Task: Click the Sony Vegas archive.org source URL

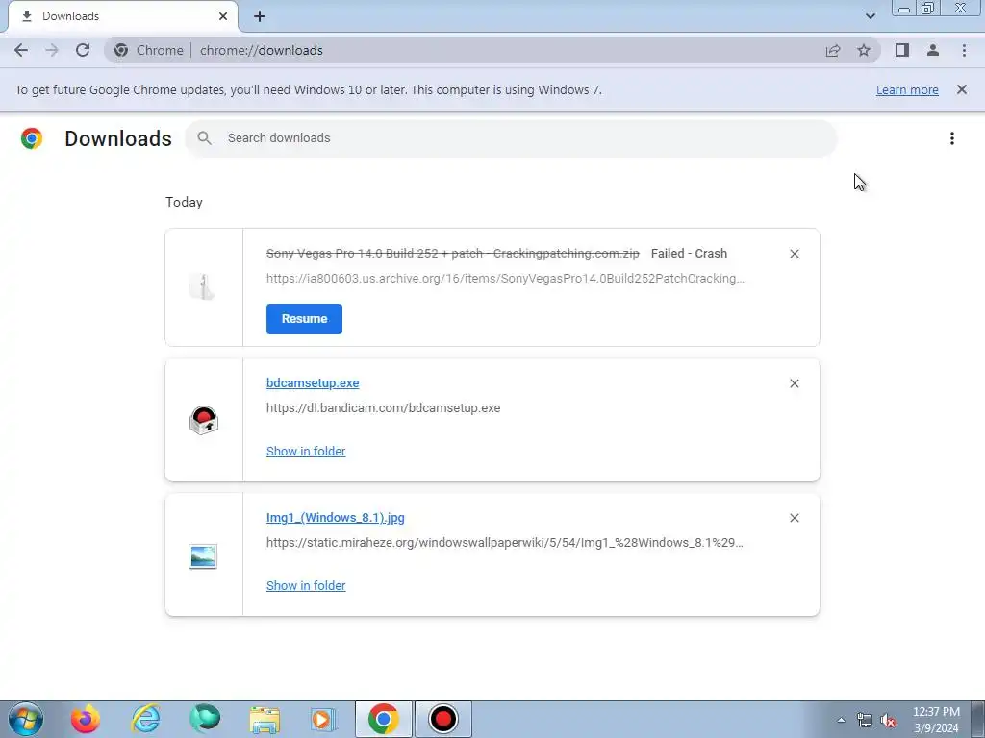Action: click(505, 278)
